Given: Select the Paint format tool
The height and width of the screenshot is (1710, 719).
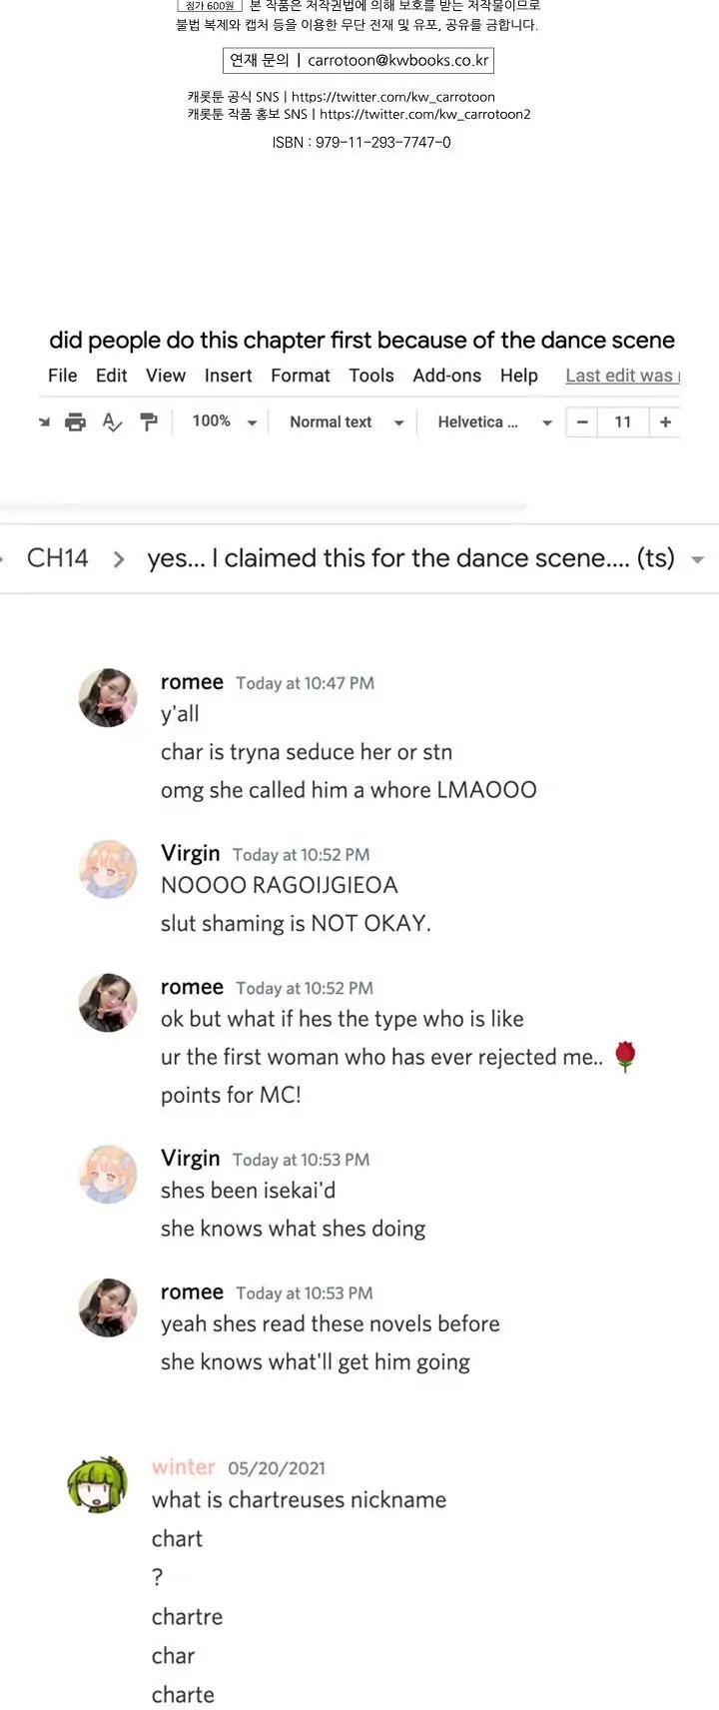Looking at the screenshot, I should click(x=149, y=423).
